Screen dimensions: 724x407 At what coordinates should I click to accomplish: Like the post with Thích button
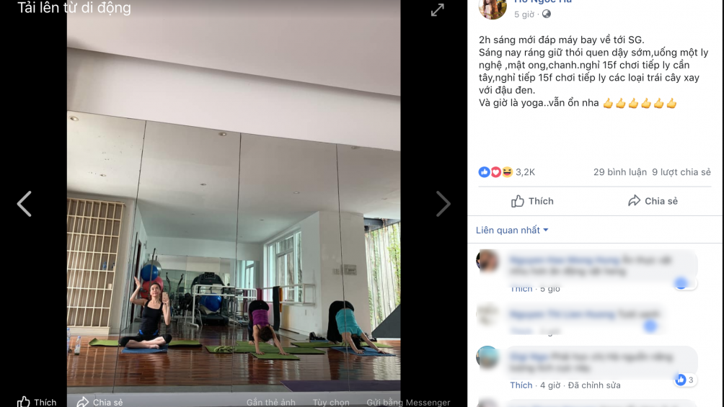[x=532, y=201]
